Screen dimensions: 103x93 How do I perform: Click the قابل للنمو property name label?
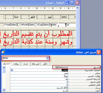95,82
